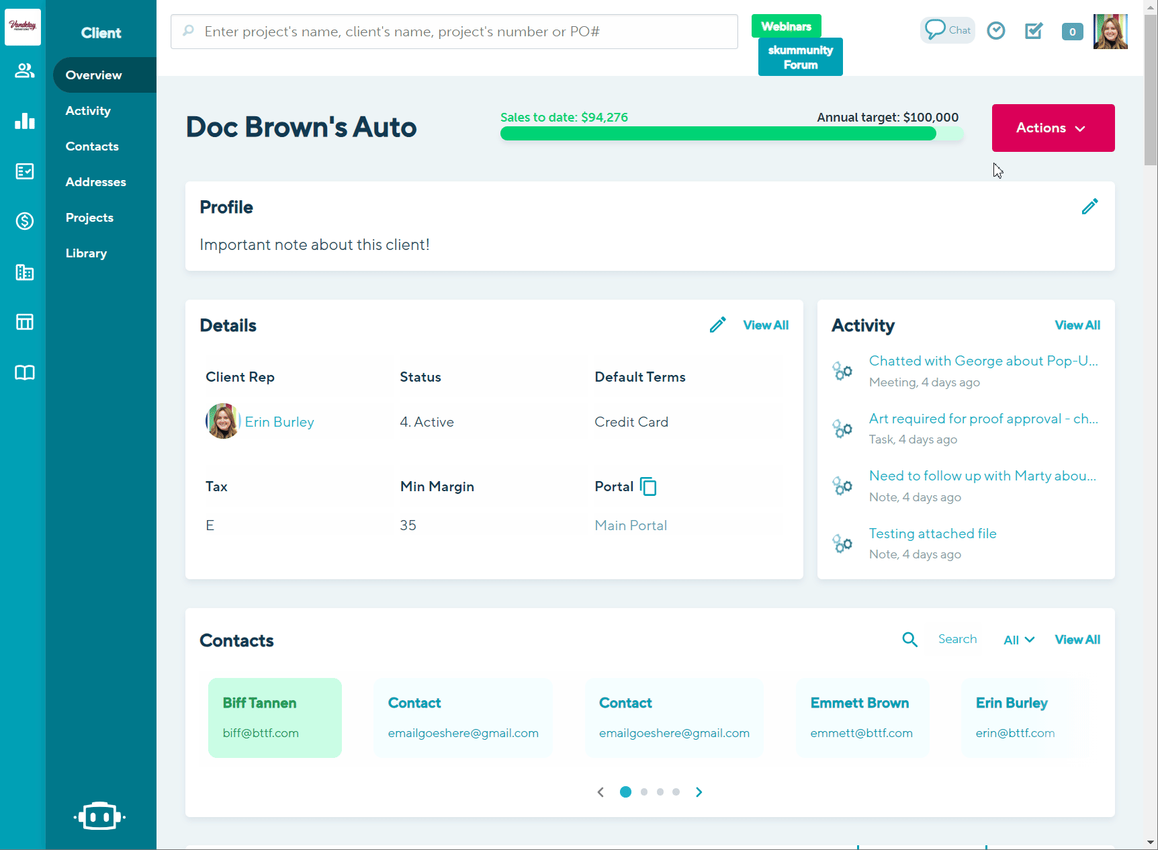Copy the Portal link icon

pos(648,486)
